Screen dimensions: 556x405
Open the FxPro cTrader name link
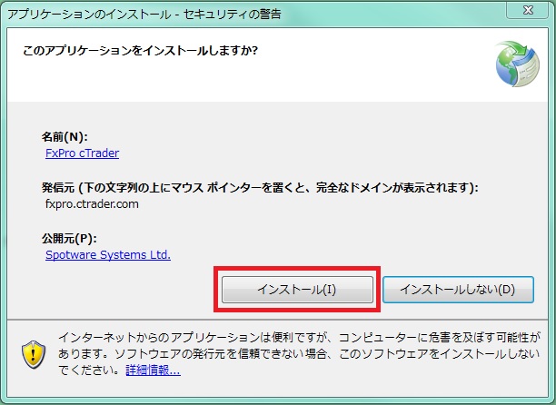click(x=83, y=153)
